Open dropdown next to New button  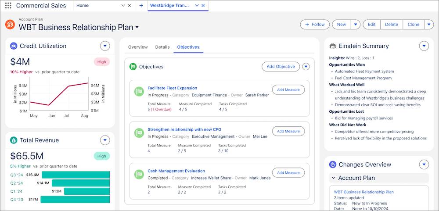pyautogui.click(x=355, y=25)
